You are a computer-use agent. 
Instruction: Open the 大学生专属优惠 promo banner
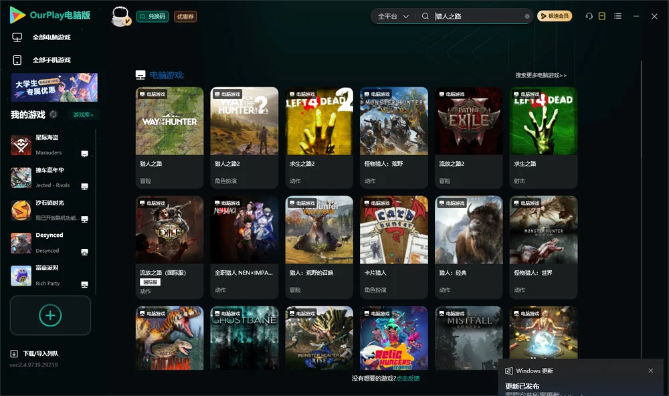click(54, 87)
